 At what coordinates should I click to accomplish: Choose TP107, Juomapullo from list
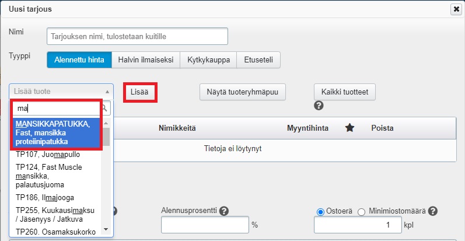coord(56,154)
